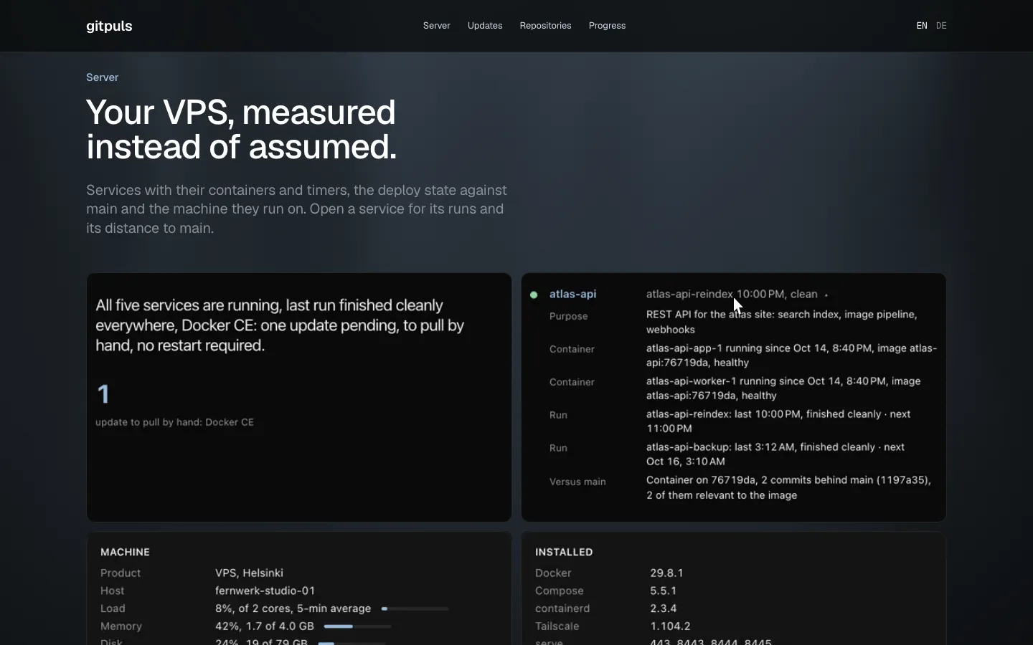Click the 'Versus main' row label
The image size is (1033, 645).
pos(577,482)
